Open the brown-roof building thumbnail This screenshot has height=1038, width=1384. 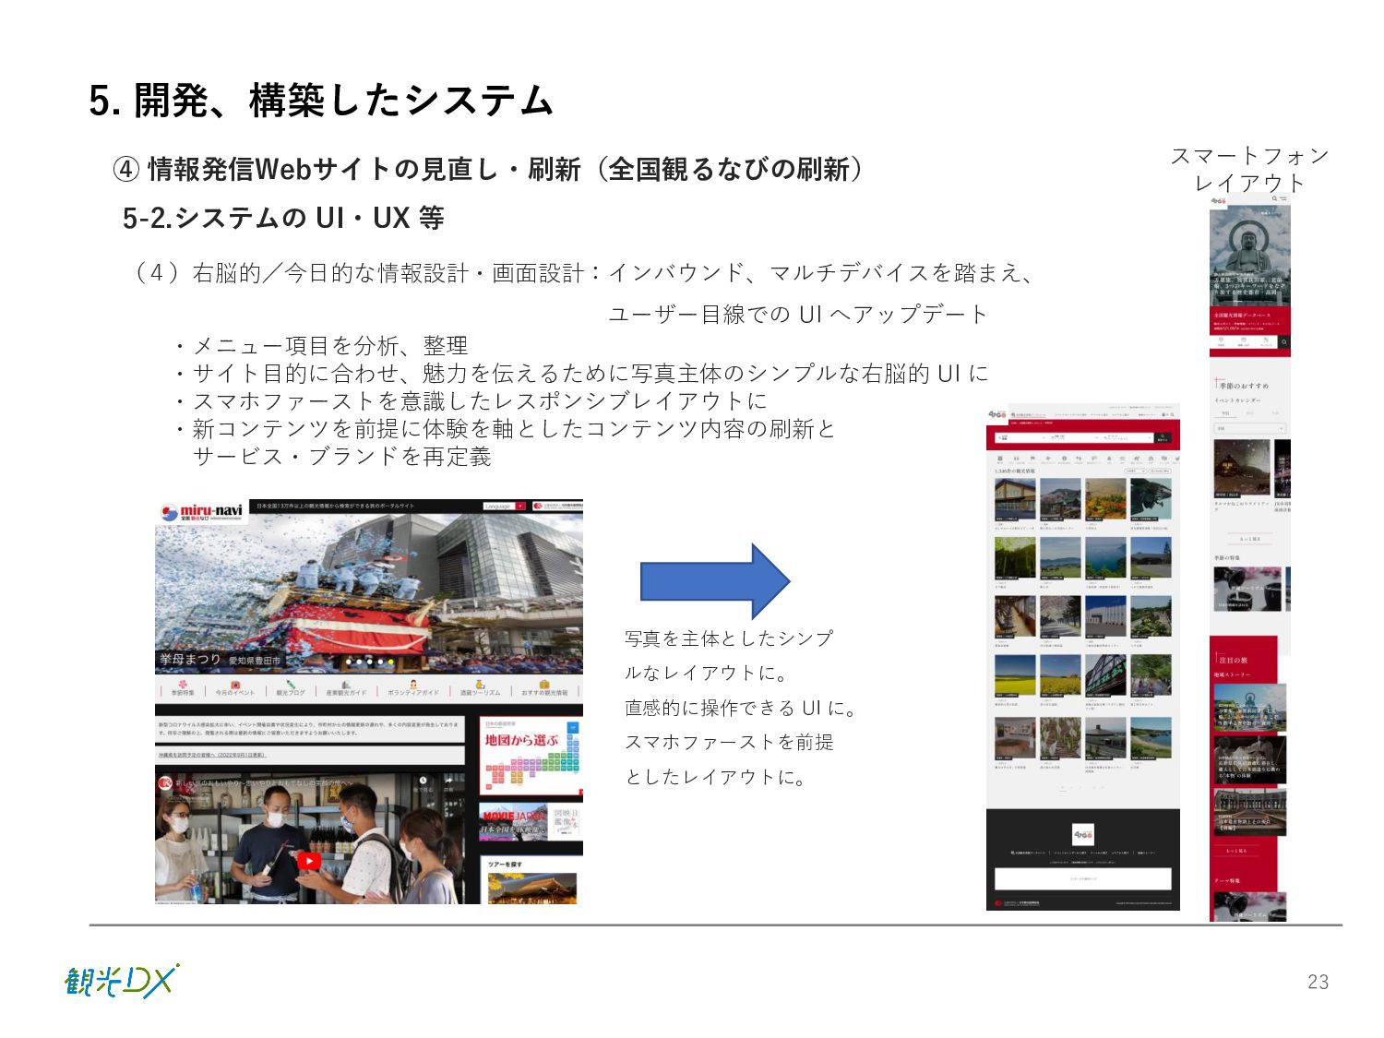point(1014,499)
